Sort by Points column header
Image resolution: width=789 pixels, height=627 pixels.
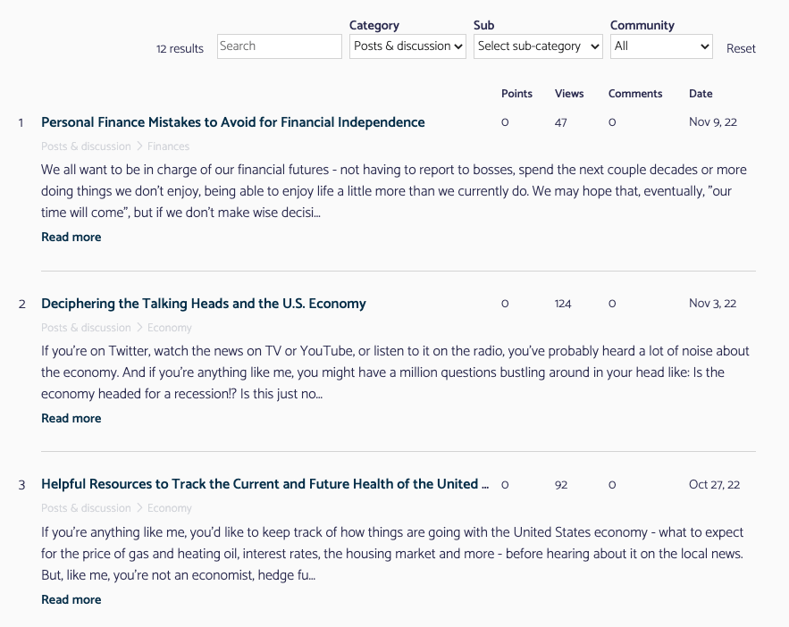tap(516, 94)
